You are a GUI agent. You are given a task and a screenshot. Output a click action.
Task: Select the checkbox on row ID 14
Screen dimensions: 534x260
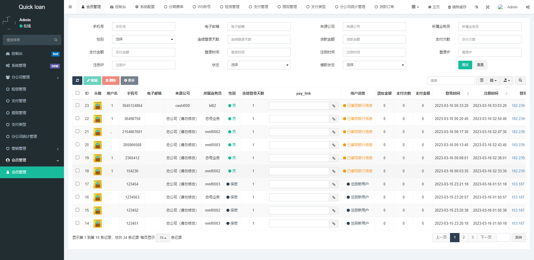click(77, 223)
